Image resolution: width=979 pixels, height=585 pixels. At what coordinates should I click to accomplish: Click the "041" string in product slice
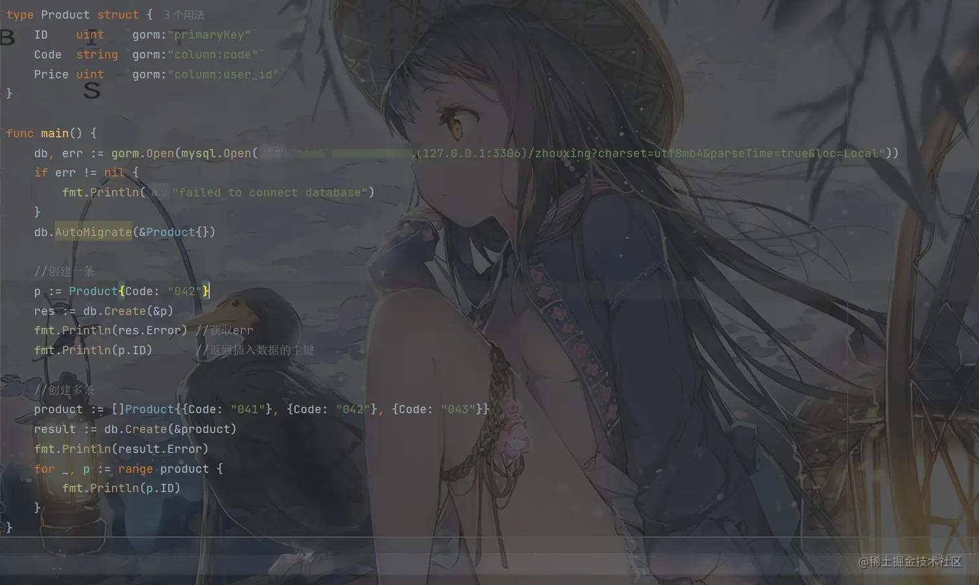248,410
